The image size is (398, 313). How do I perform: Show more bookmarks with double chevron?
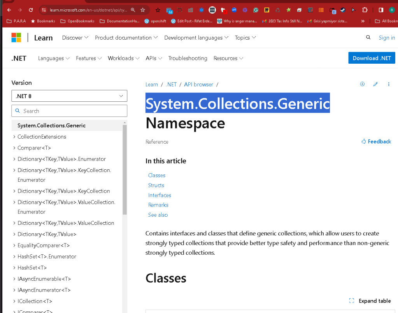pos(363,21)
